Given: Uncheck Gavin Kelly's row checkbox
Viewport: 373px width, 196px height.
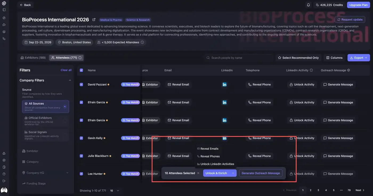Looking at the screenshot, I should pos(81,138).
